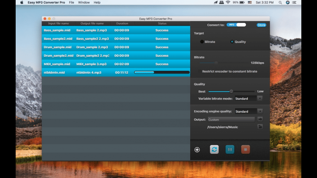This screenshot has width=317, height=178.
Task: Click the clock showing Sat 3:32 PM
Action: [265, 3]
